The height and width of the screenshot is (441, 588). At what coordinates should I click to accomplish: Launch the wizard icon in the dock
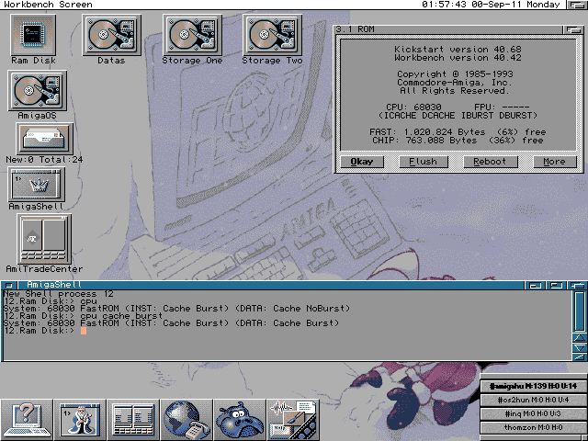[x=80, y=418]
